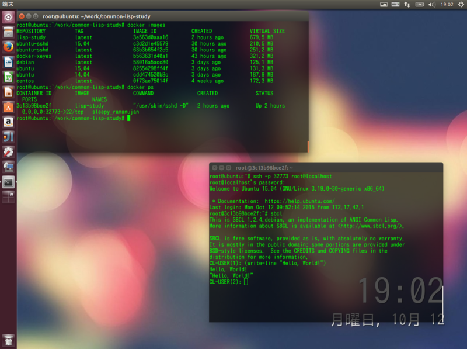467x349 pixels.
Task: Open the Amazon launcher icon
Action: (x=8, y=122)
